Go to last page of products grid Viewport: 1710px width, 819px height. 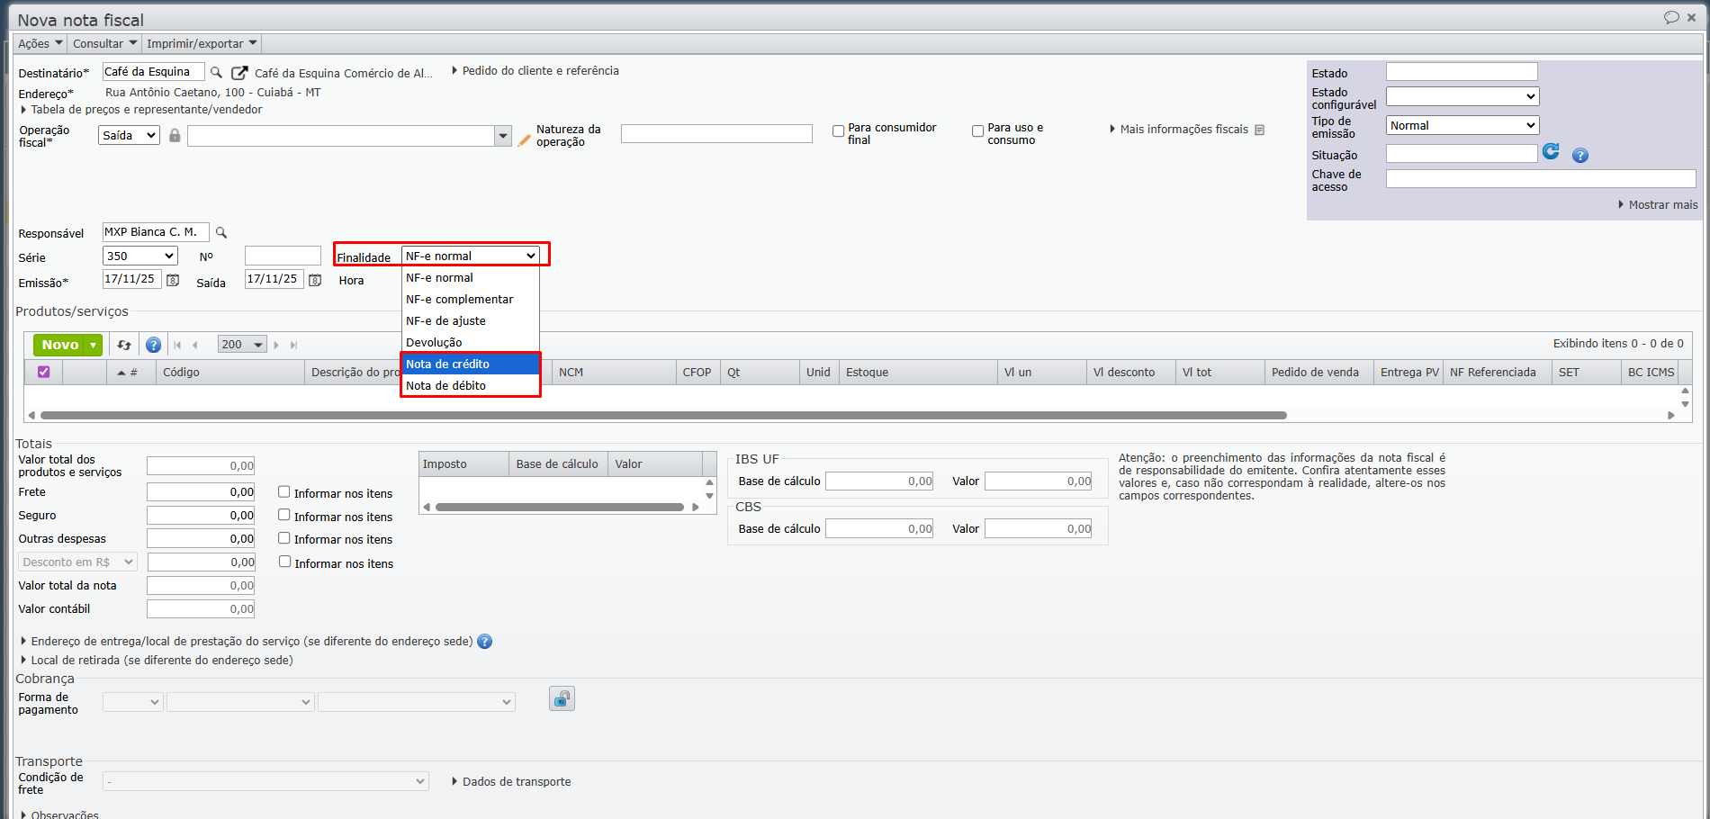293,345
